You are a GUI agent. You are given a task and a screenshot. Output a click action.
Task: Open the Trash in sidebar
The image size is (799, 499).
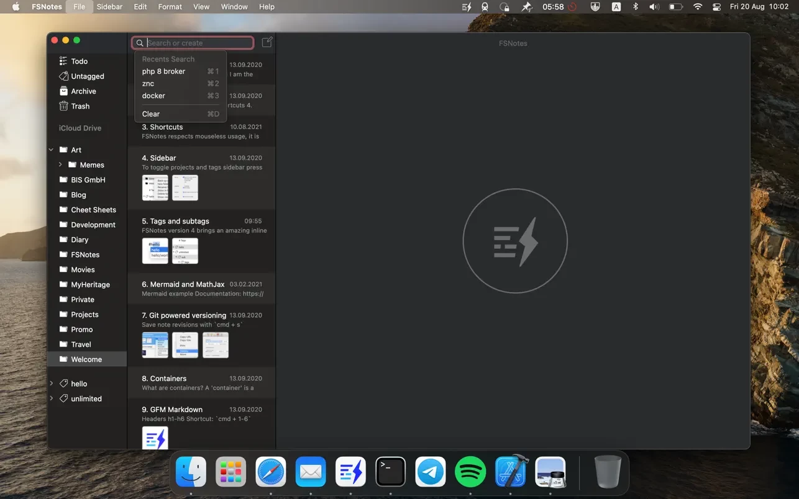80,106
